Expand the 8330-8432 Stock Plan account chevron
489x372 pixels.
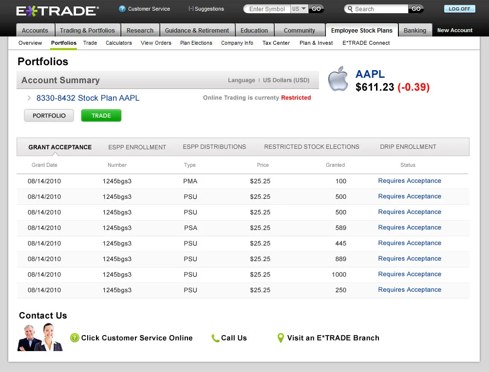click(29, 98)
